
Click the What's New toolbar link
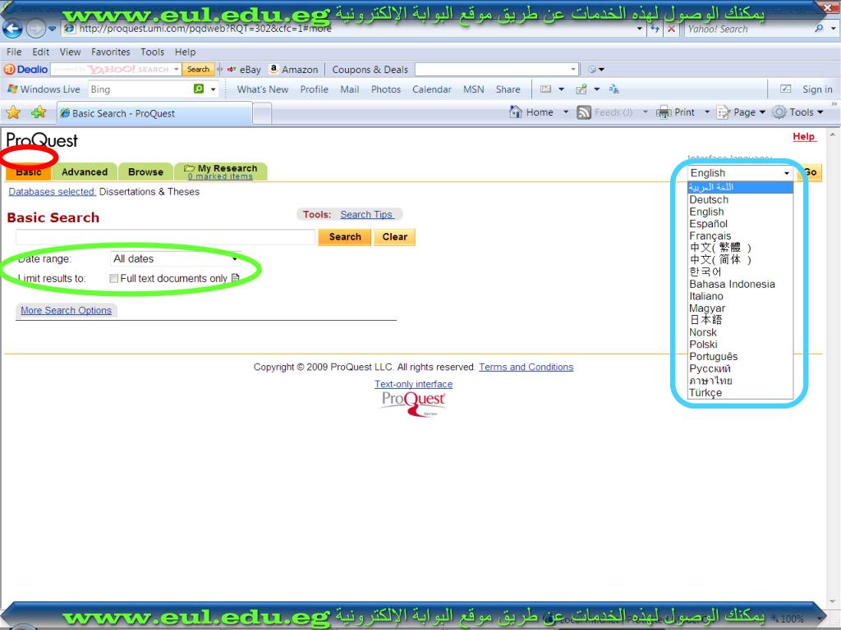click(262, 89)
